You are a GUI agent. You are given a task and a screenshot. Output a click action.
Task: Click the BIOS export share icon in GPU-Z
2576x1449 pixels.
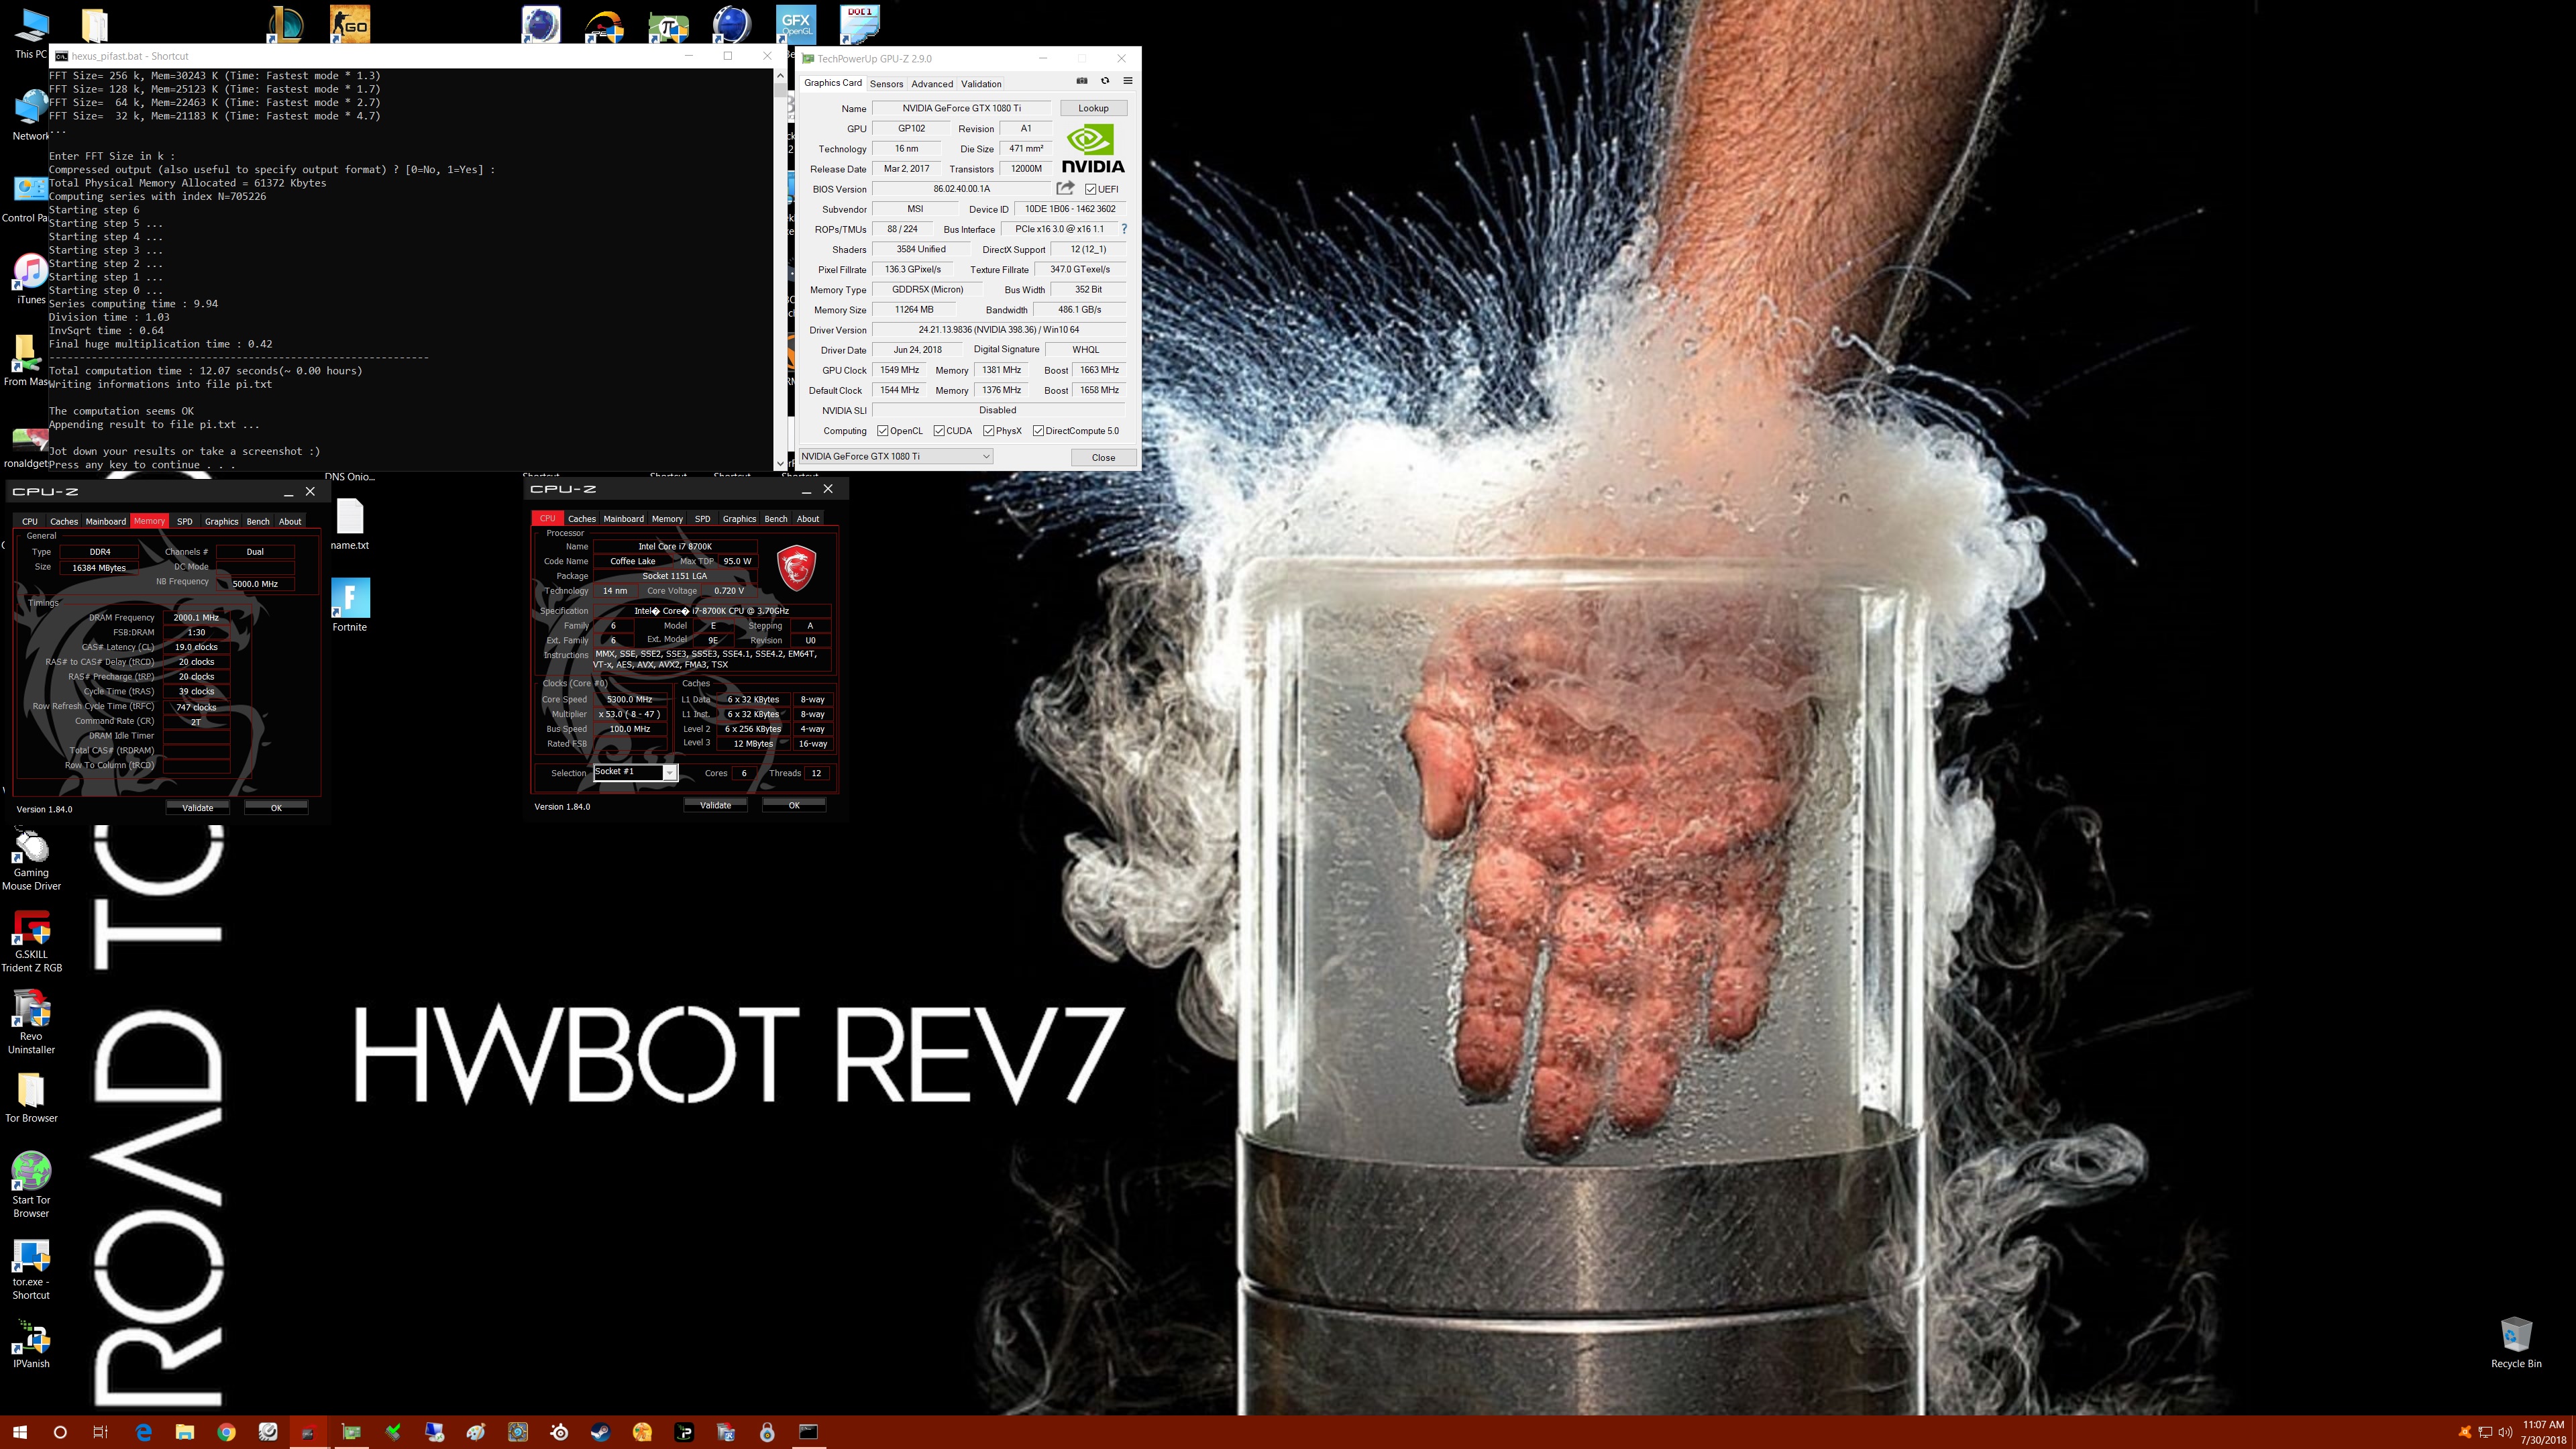(x=1065, y=188)
